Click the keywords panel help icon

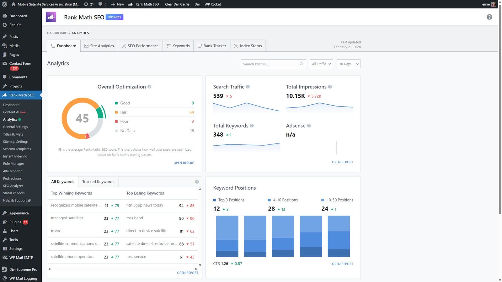[197, 182]
